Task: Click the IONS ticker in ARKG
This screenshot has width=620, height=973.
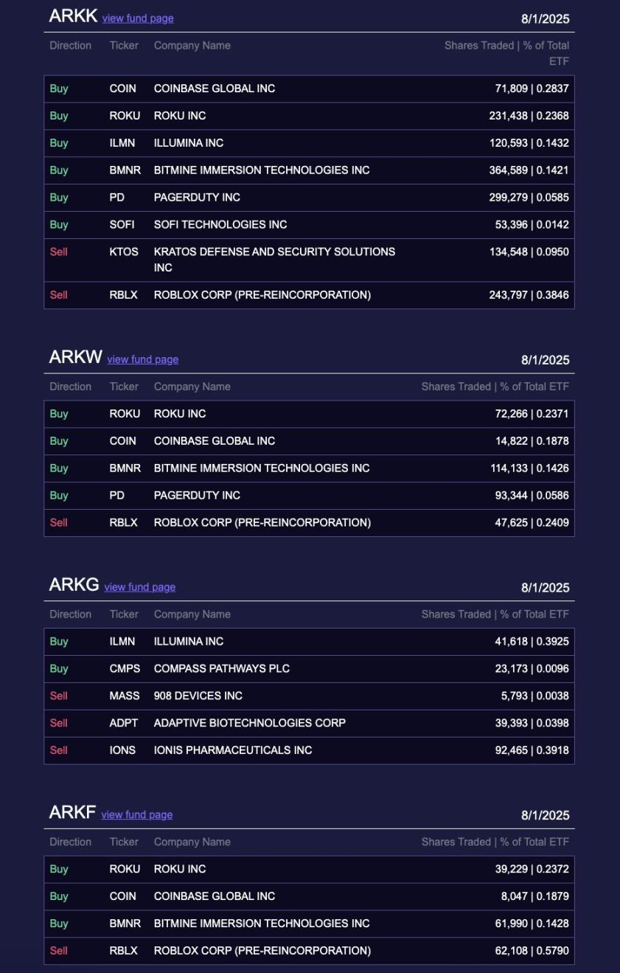Action: point(122,751)
